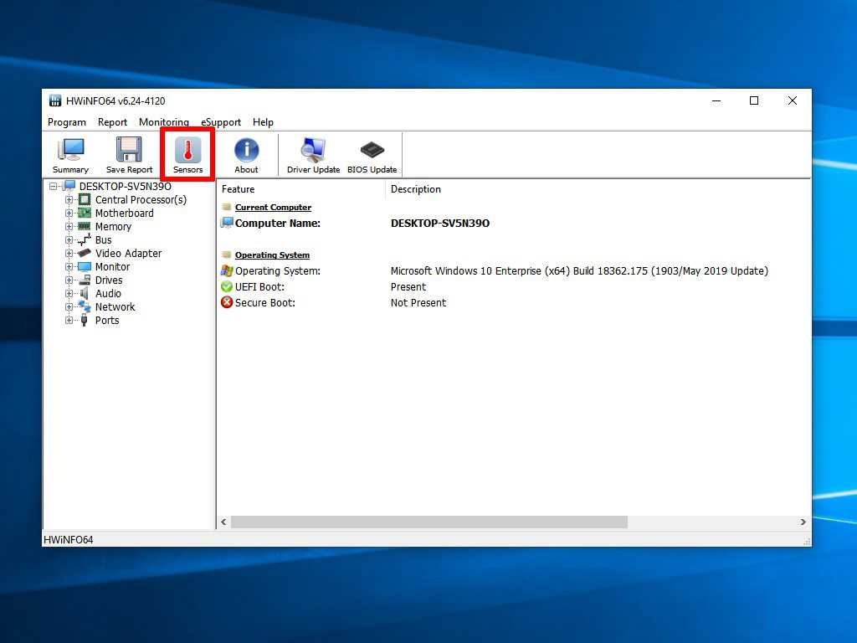
Task: Click the Description column header
Action: coord(416,189)
